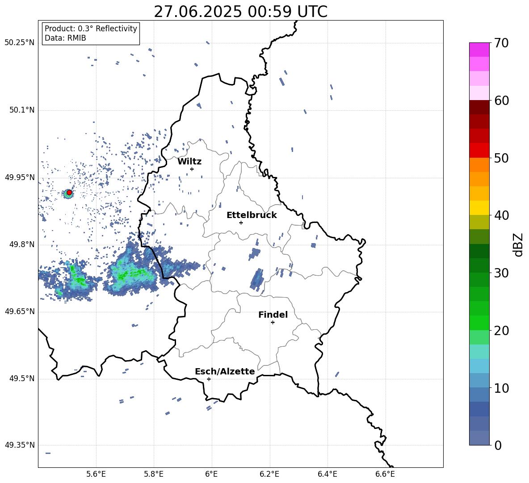Viewport: 529px width, 483px height.
Task: Click the 49.5°N latitude label
Action: [x=22, y=379]
